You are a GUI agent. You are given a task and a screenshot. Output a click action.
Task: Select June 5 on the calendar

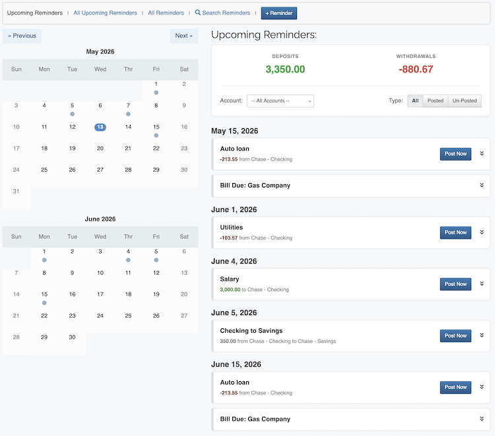pyautogui.click(x=156, y=252)
